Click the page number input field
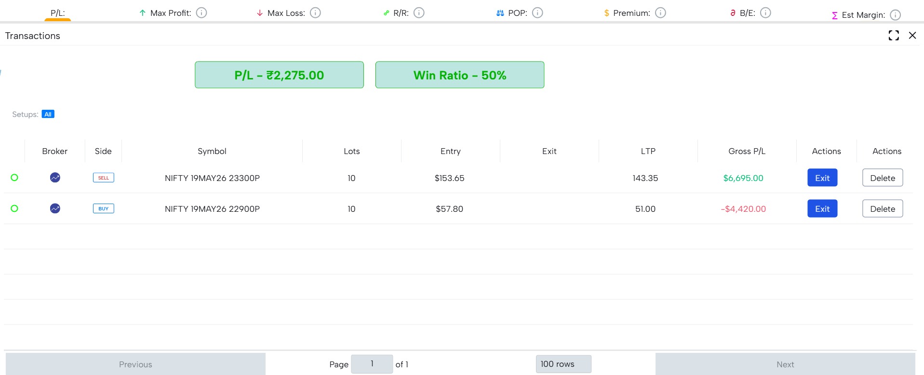 [x=372, y=364]
